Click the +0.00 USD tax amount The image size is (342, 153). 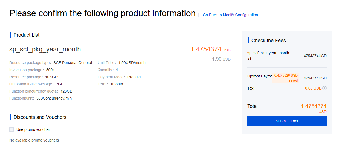312,88
